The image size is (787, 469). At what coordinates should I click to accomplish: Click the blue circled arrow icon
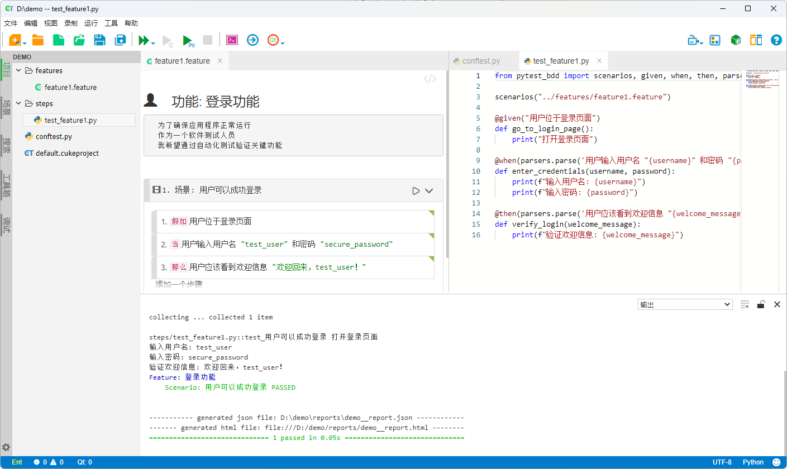point(253,40)
